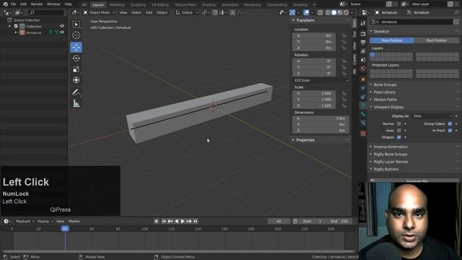
Task: Open the timeline Playback menu
Action: coord(25,221)
